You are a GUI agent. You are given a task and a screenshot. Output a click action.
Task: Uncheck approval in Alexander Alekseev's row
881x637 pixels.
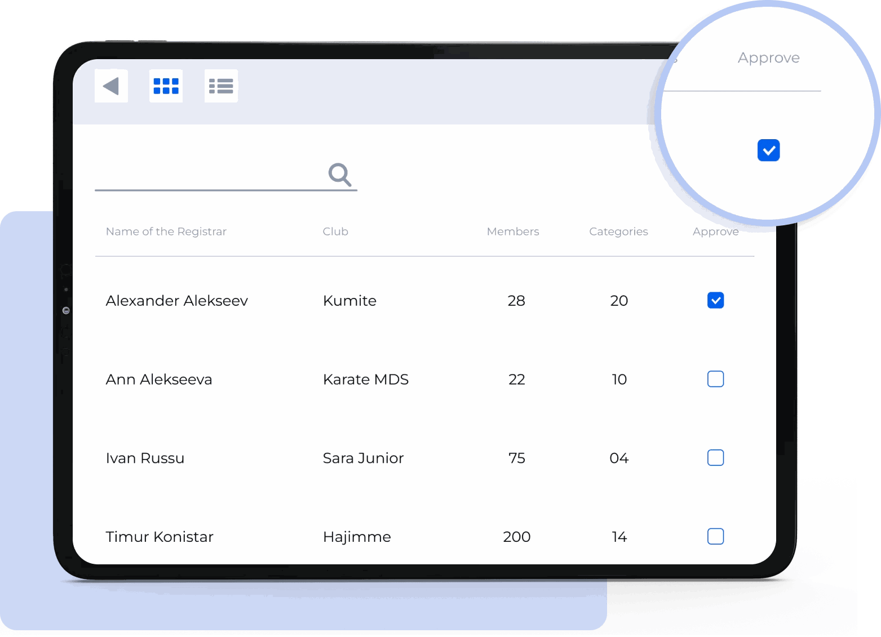coord(715,301)
